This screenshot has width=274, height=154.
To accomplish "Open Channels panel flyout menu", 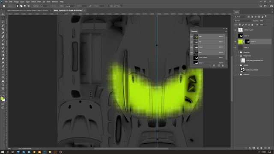I will (x=226, y=31).
